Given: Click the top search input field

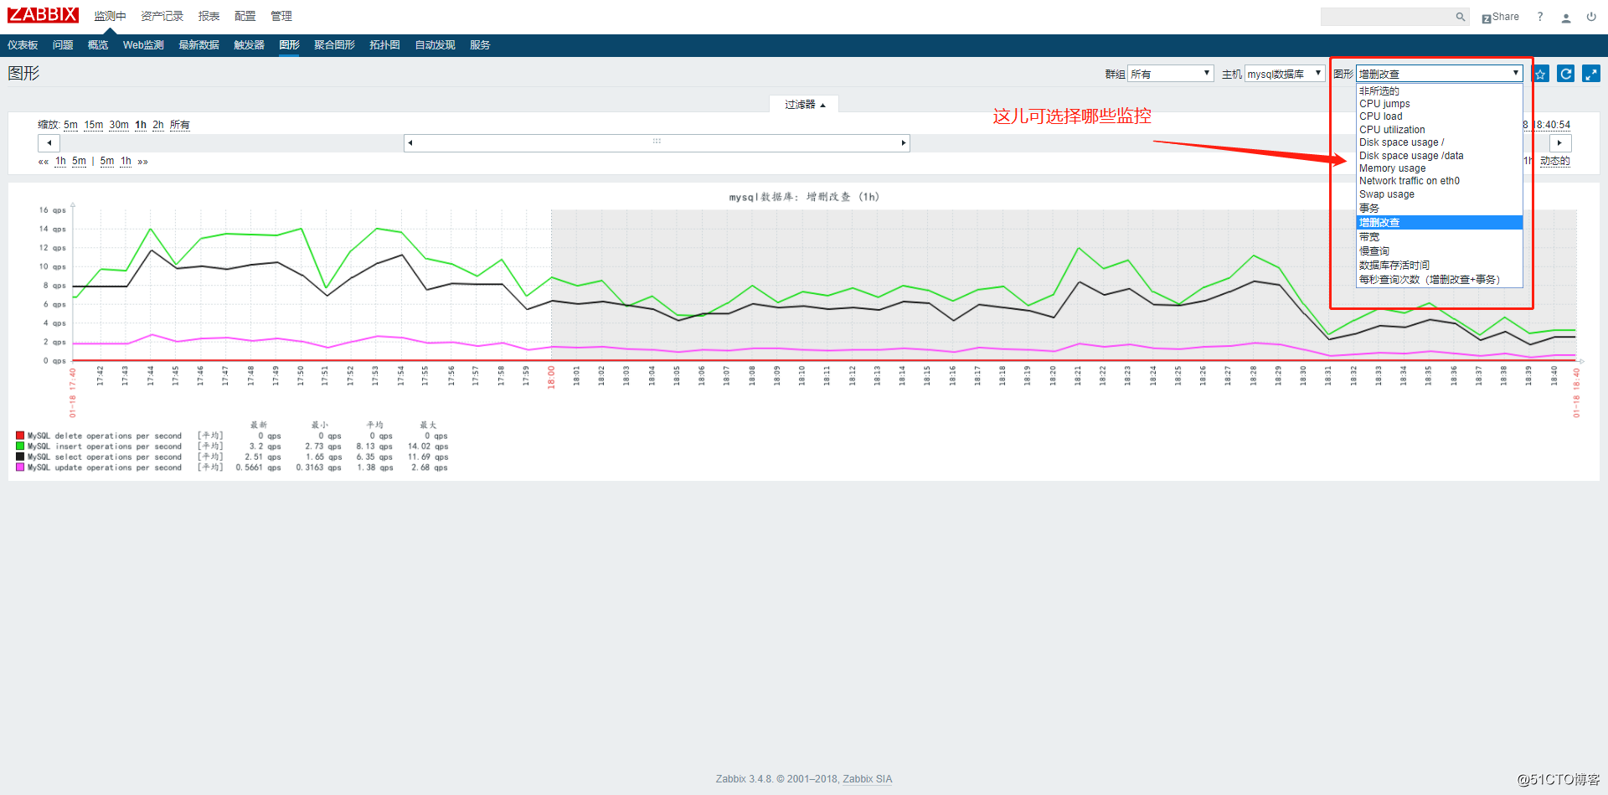Looking at the screenshot, I should tap(1387, 17).
